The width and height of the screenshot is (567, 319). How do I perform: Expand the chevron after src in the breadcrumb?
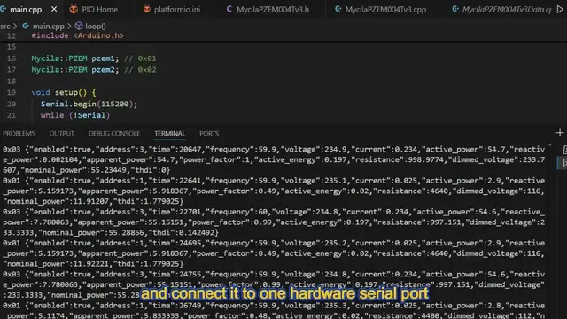pyautogui.click(x=15, y=26)
